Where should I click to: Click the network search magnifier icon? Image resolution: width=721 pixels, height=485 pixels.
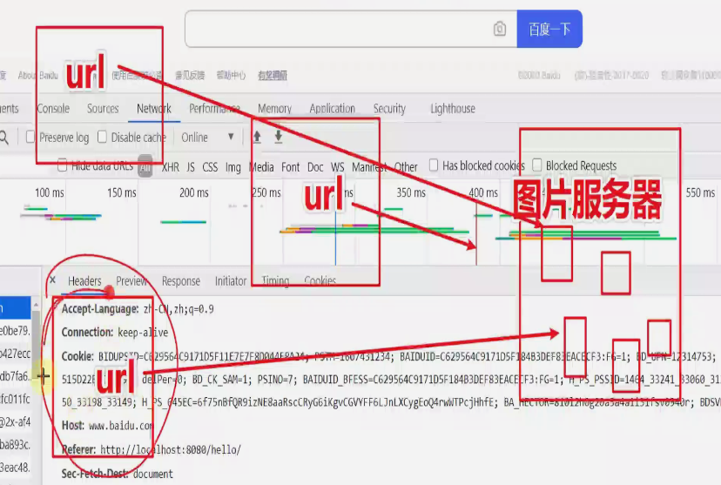4,138
